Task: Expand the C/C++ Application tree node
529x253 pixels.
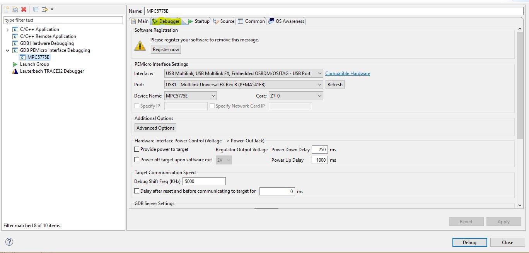Action: coord(7,29)
